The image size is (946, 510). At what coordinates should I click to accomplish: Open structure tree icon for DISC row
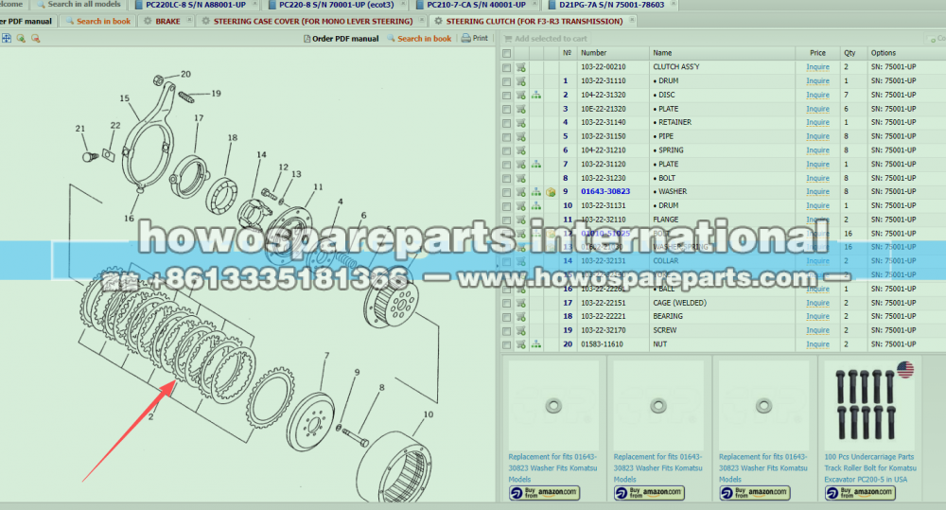tap(535, 96)
